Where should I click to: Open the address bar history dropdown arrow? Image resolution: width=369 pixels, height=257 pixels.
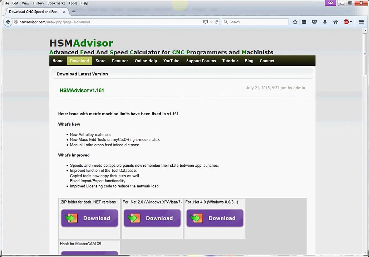point(211,22)
